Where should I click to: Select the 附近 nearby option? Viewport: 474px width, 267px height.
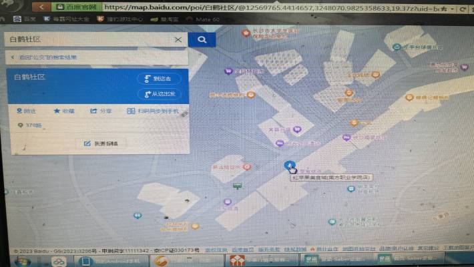pos(26,111)
